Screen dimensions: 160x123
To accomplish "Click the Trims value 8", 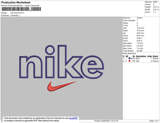I will (137, 25).
